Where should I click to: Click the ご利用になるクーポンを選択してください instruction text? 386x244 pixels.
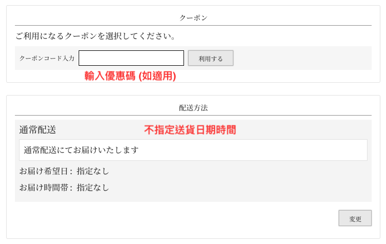(96, 36)
